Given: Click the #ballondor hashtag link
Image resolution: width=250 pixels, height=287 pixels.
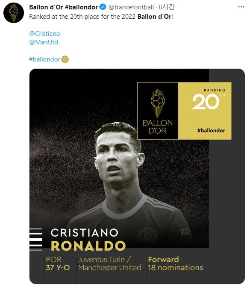Looking at the screenshot, I should [45, 59].
